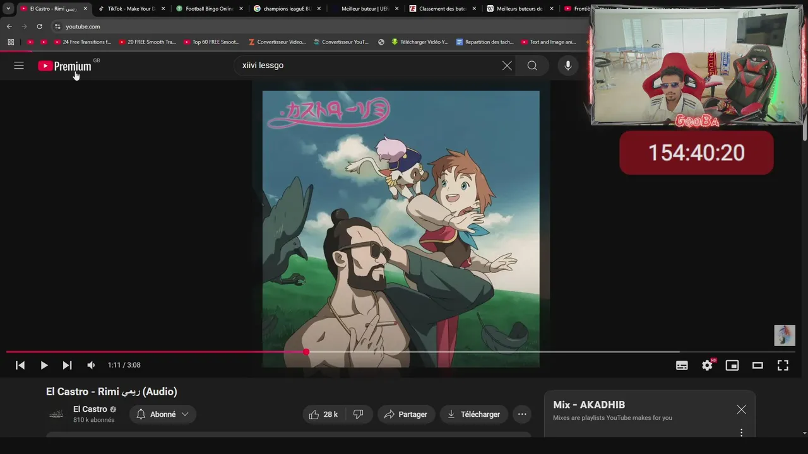
Task: Open Mix playlist options three-dot menu
Action: (741, 433)
